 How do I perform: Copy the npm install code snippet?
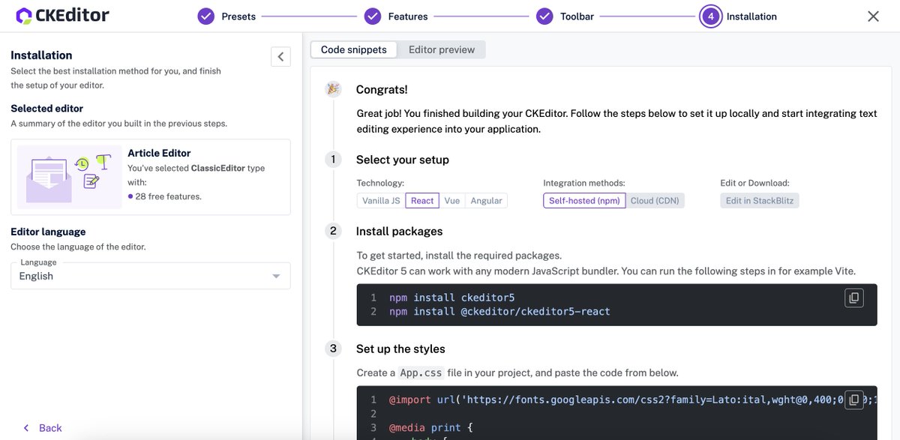point(853,298)
